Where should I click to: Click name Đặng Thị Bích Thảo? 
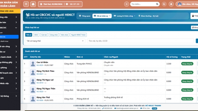(x=45, y=71)
